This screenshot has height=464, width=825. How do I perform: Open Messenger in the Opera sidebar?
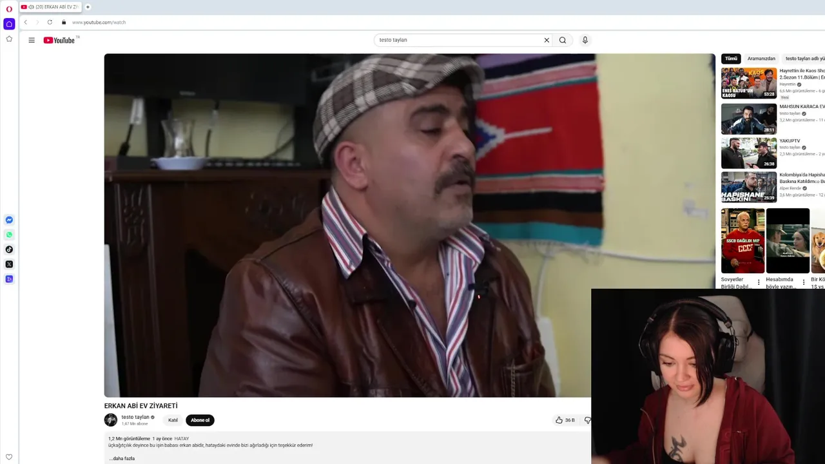pos(9,220)
